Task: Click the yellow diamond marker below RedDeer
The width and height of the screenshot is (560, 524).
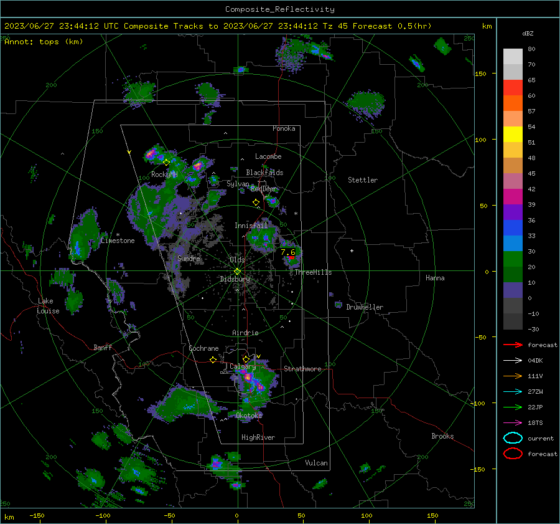Action: (256, 202)
